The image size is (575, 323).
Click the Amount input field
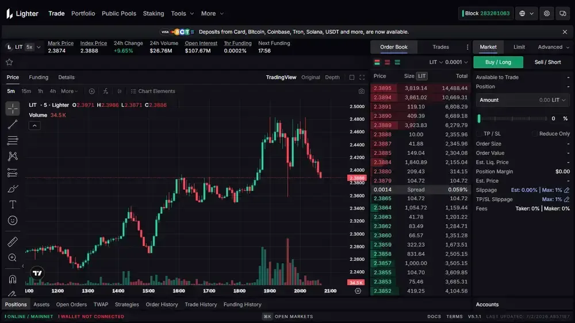pyautogui.click(x=523, y=100)
